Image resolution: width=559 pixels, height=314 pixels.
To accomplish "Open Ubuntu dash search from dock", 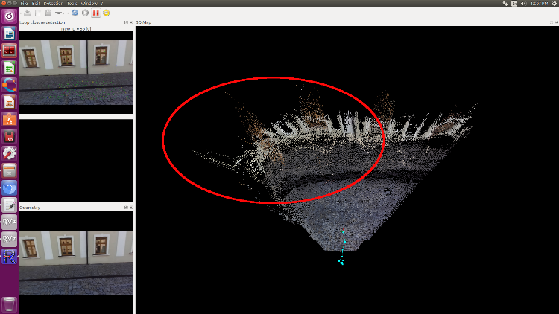I will coord(10,16).
